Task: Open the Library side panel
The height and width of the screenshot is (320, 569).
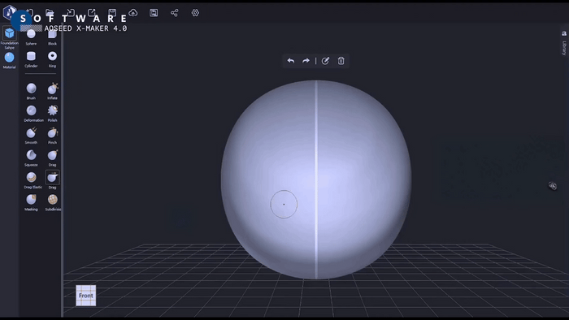Action: click(564, 43)
